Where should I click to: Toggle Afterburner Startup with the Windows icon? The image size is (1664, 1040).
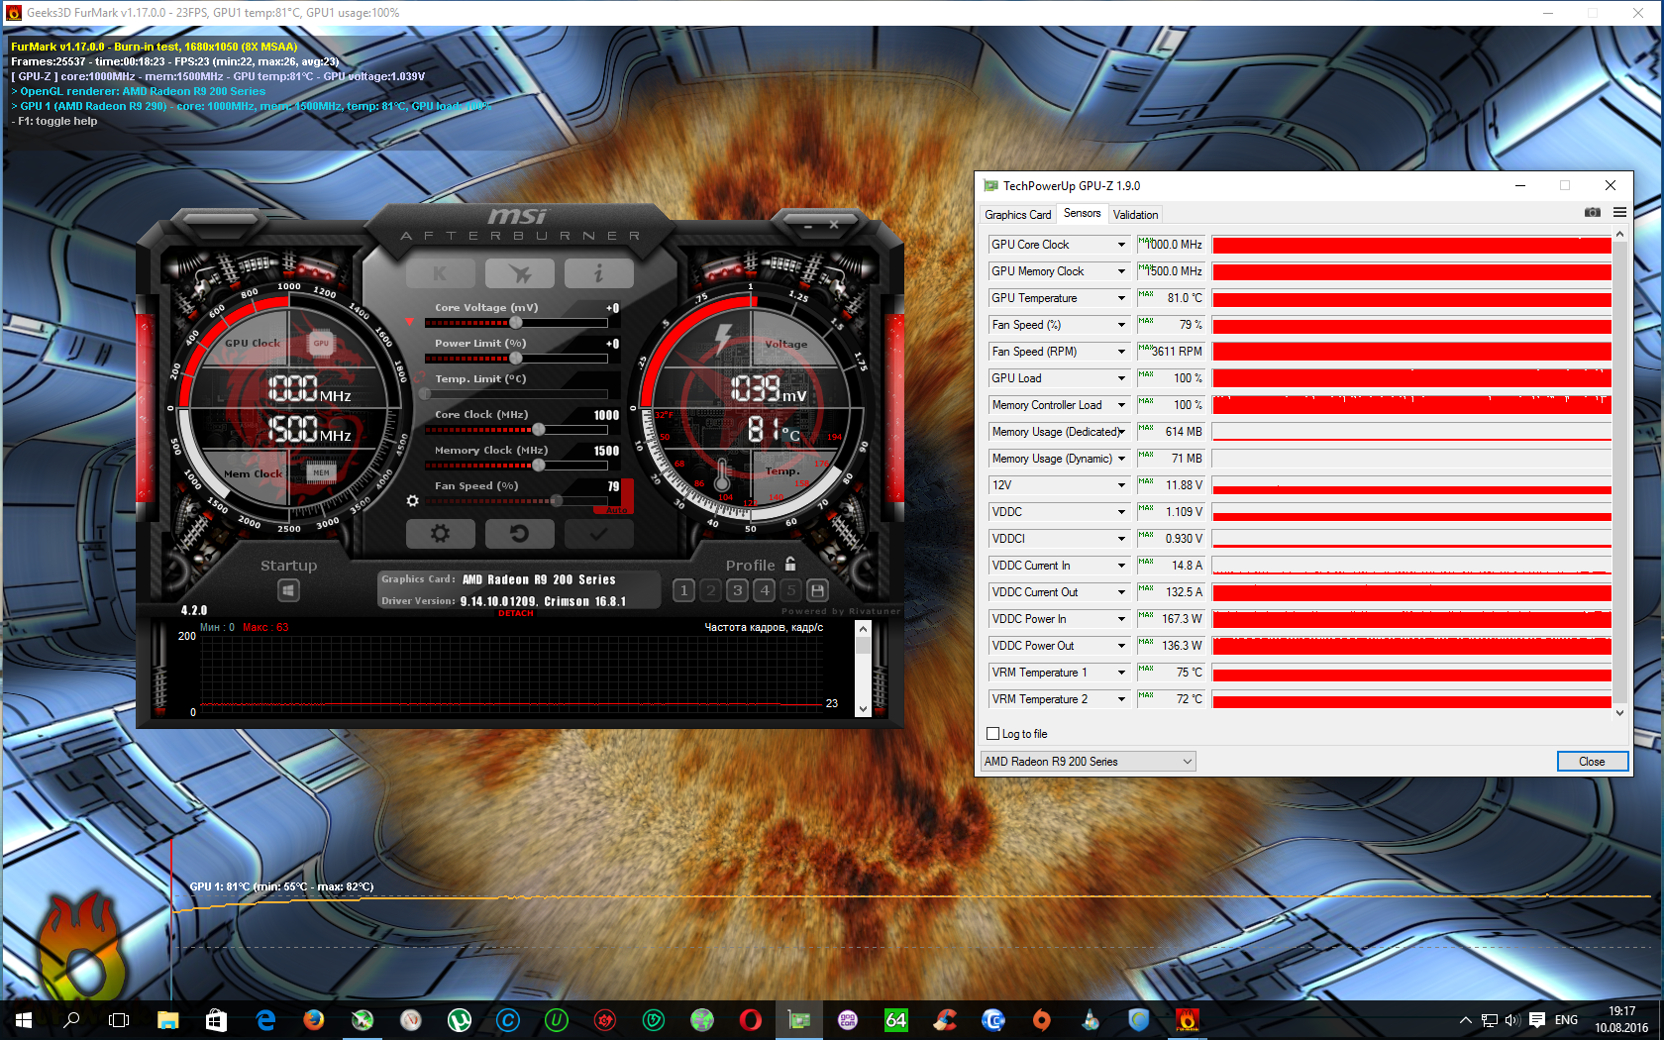coord(288,590)
